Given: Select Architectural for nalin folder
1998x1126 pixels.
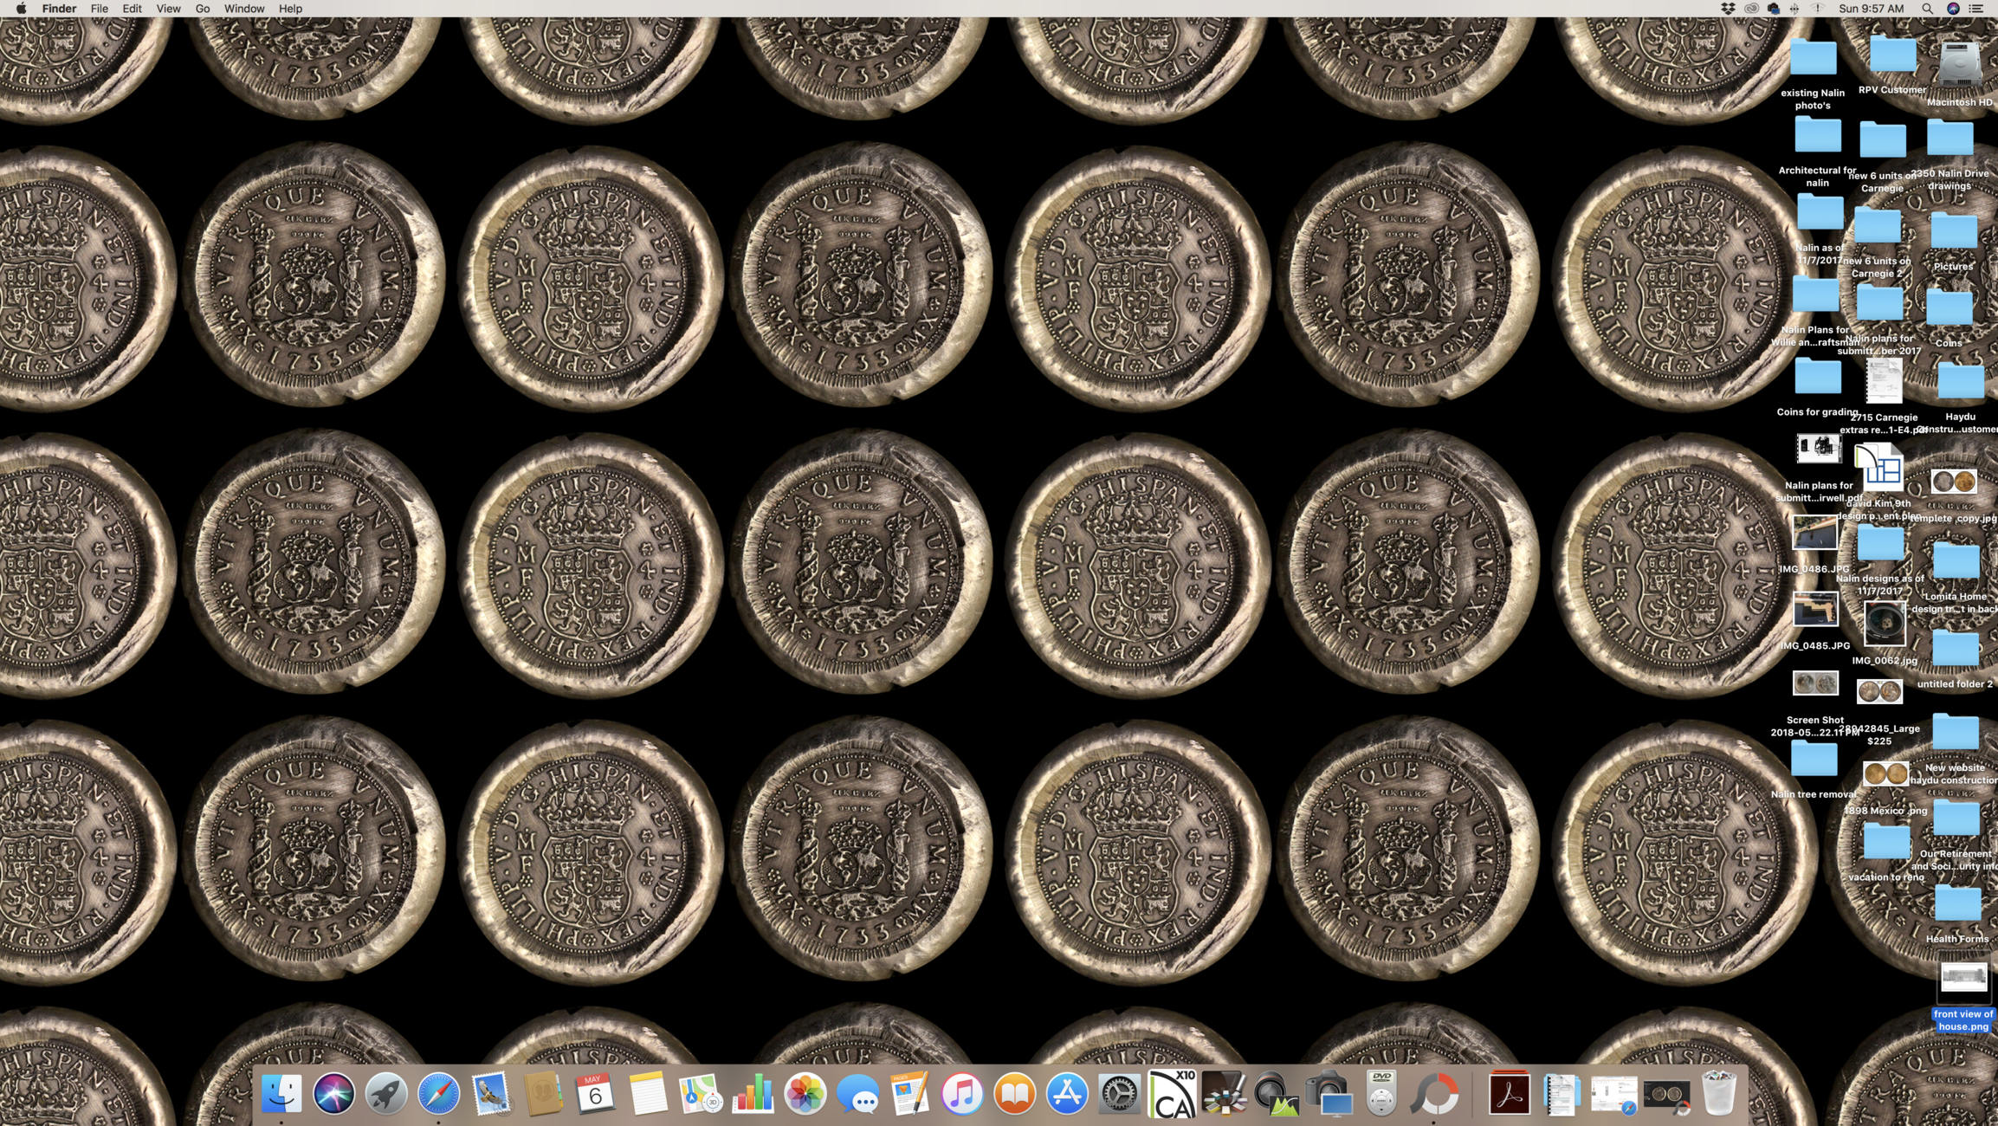Looking at the screenshot, I should (x=1818, y=135).
